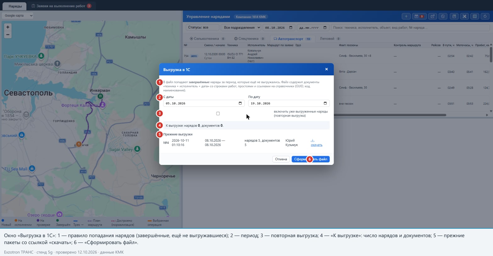Click the plus icon to add an order
Viewport: 493px width, 256px height.
click(x=406, y=16)
